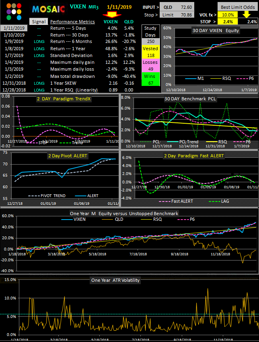This screenshot has height=342, width=259.
Task: Select the yellow 2.4% STOP cell
Action: pyautogui.click(x=228, y=22)
